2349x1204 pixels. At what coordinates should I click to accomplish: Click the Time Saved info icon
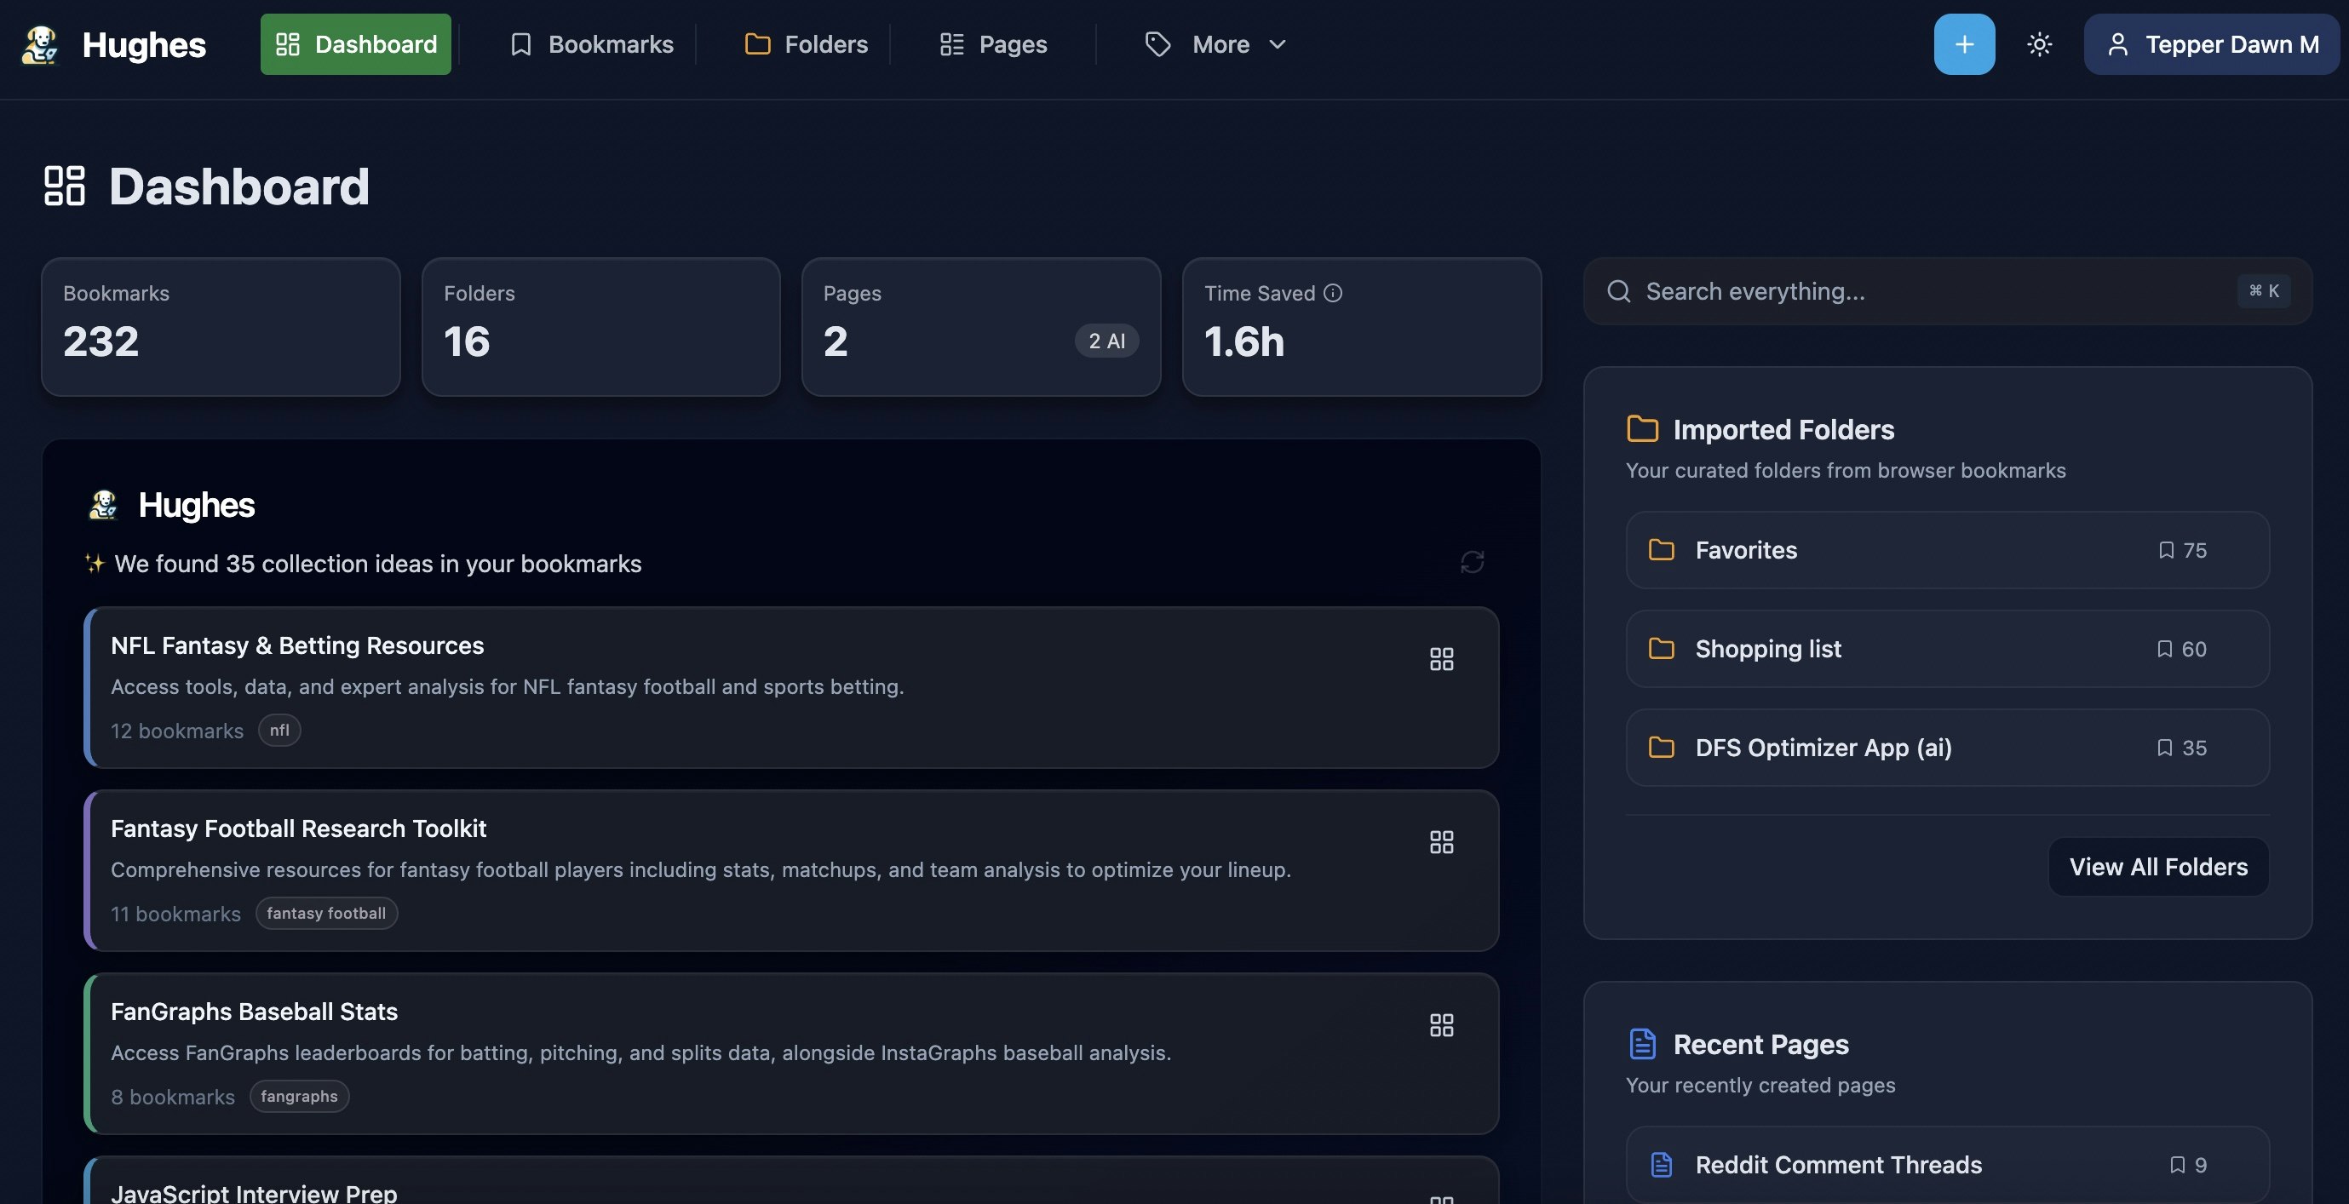click(x=1332, y=294)
